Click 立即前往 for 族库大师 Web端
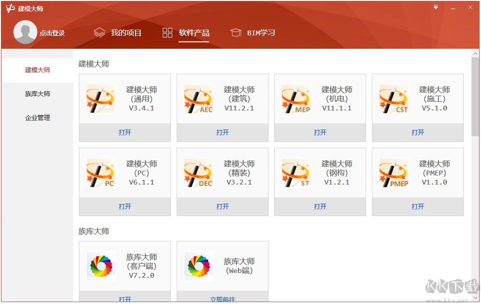Image resolution: width=481 pixels, height=304 pixels. (x=223, y=298)
